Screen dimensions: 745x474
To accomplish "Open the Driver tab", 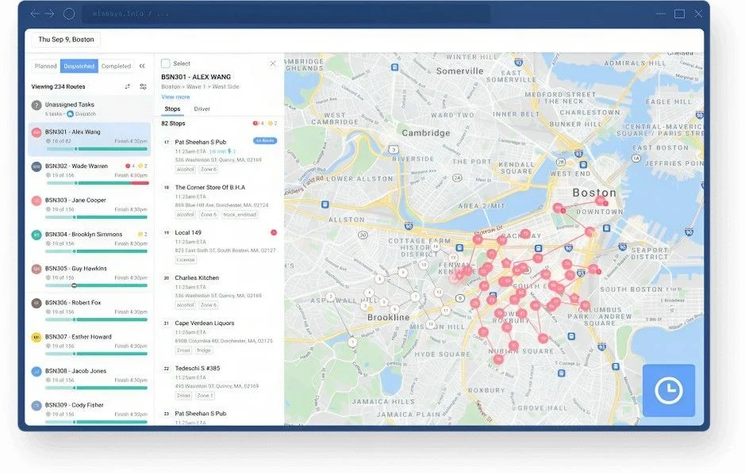I will pos(202,109).
